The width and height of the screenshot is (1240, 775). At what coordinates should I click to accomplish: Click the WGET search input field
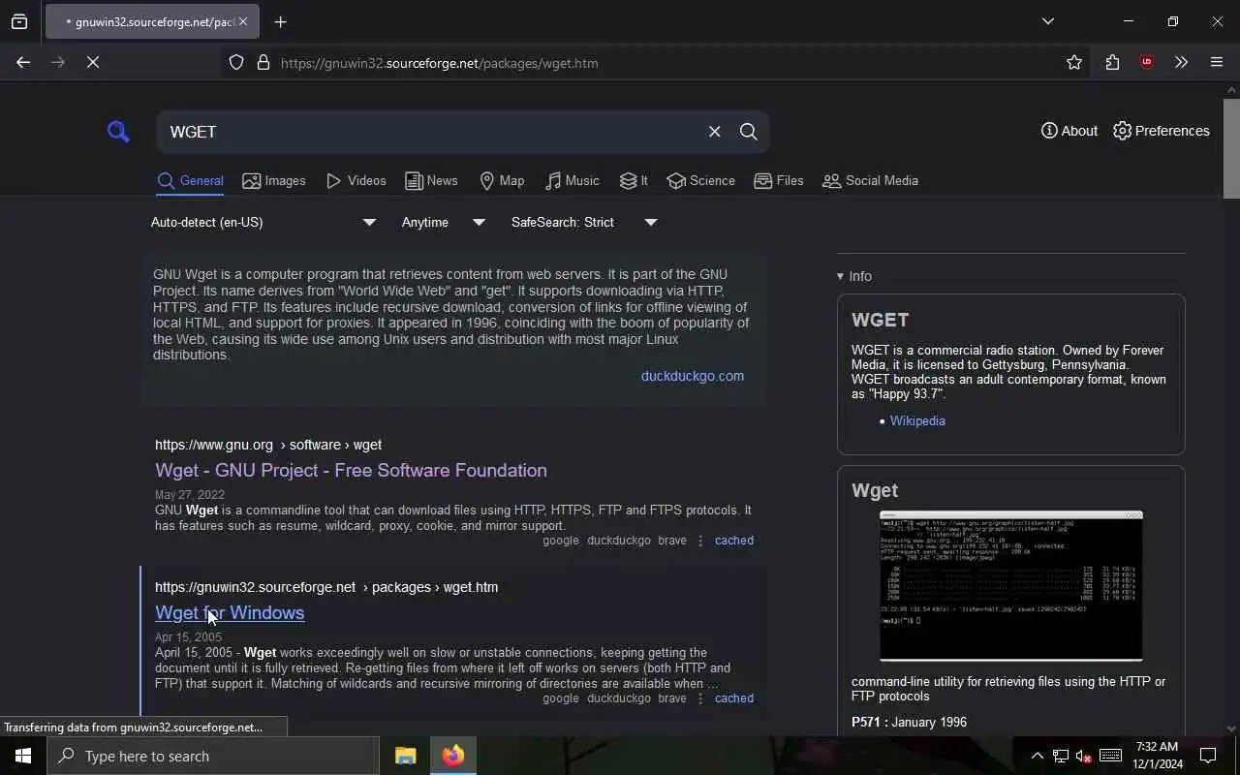[x=431, y=132]
